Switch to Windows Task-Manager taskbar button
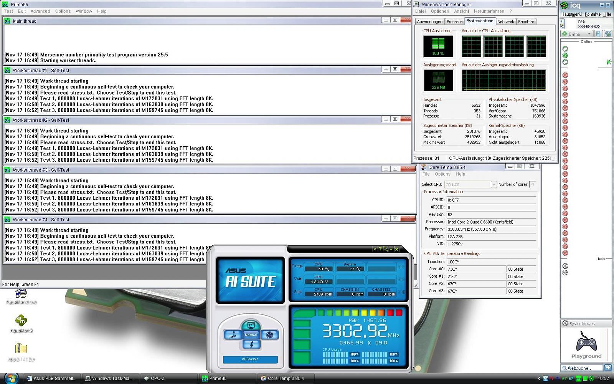 (x=111, y=378)
